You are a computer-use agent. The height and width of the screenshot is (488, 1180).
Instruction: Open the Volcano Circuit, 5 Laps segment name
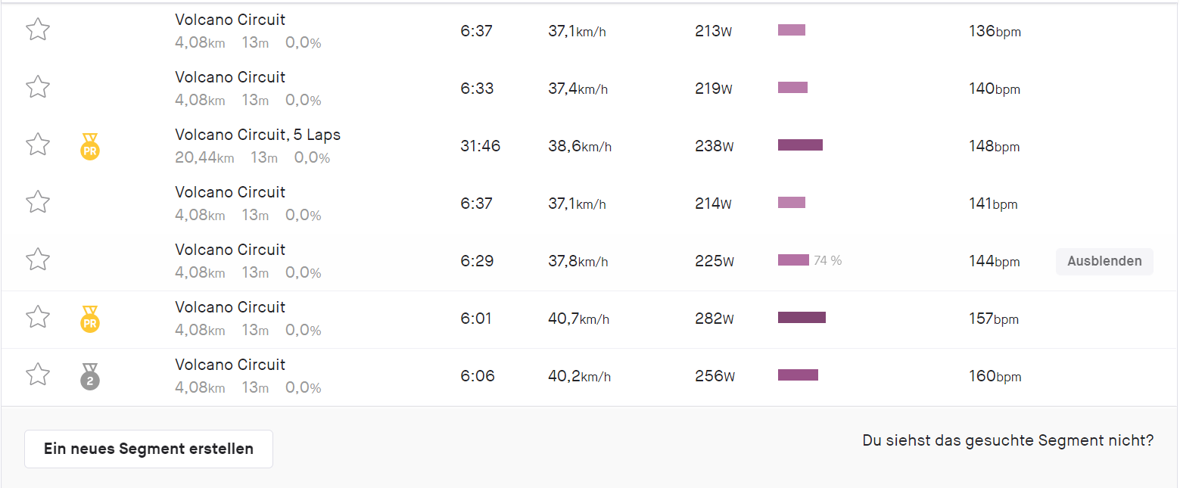pyautogui.click(x=257, y=135)
